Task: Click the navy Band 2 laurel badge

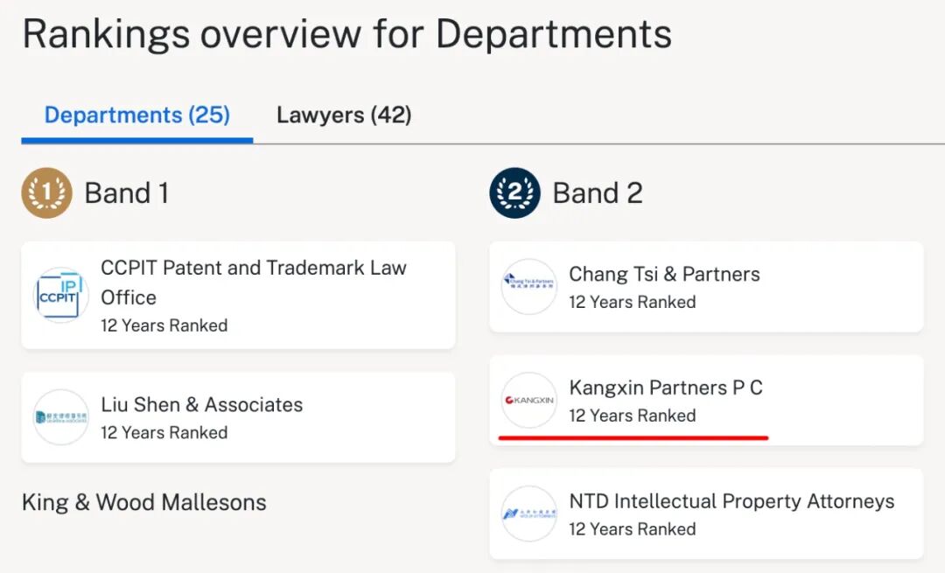Action: pos(514,192)
